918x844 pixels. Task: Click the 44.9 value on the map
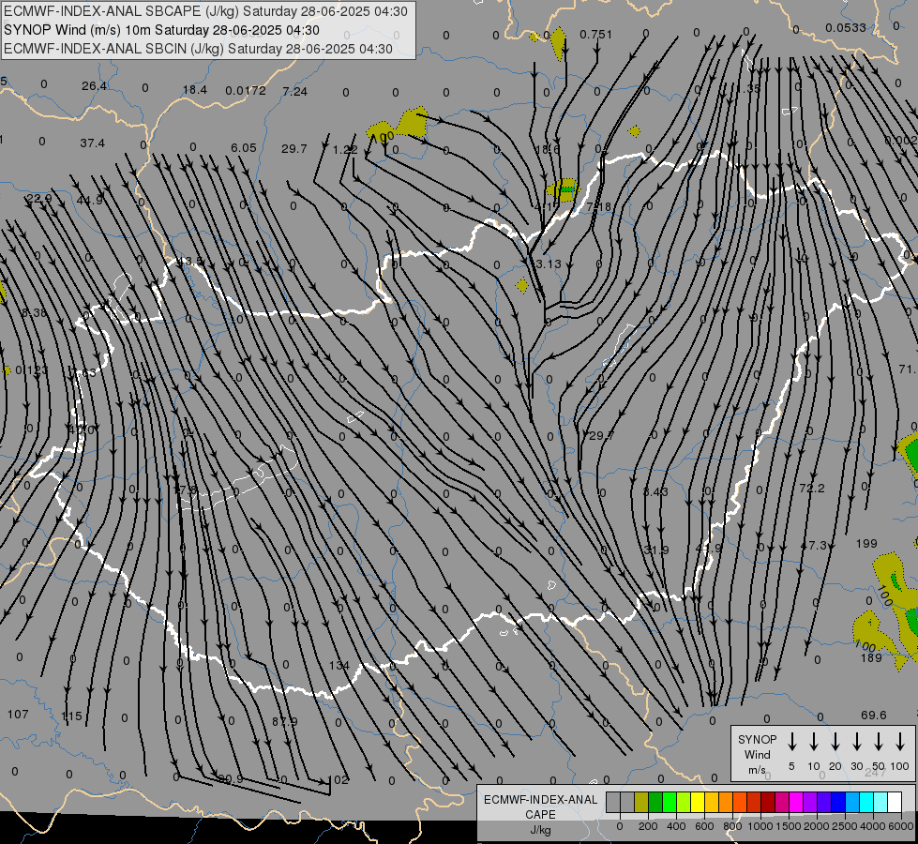click(x=90, y=201)
